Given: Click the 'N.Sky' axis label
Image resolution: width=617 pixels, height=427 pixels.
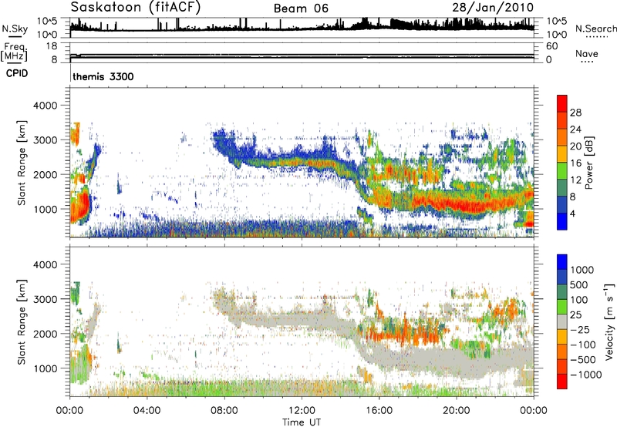Looking at the screenshot, I should [15, 29].
